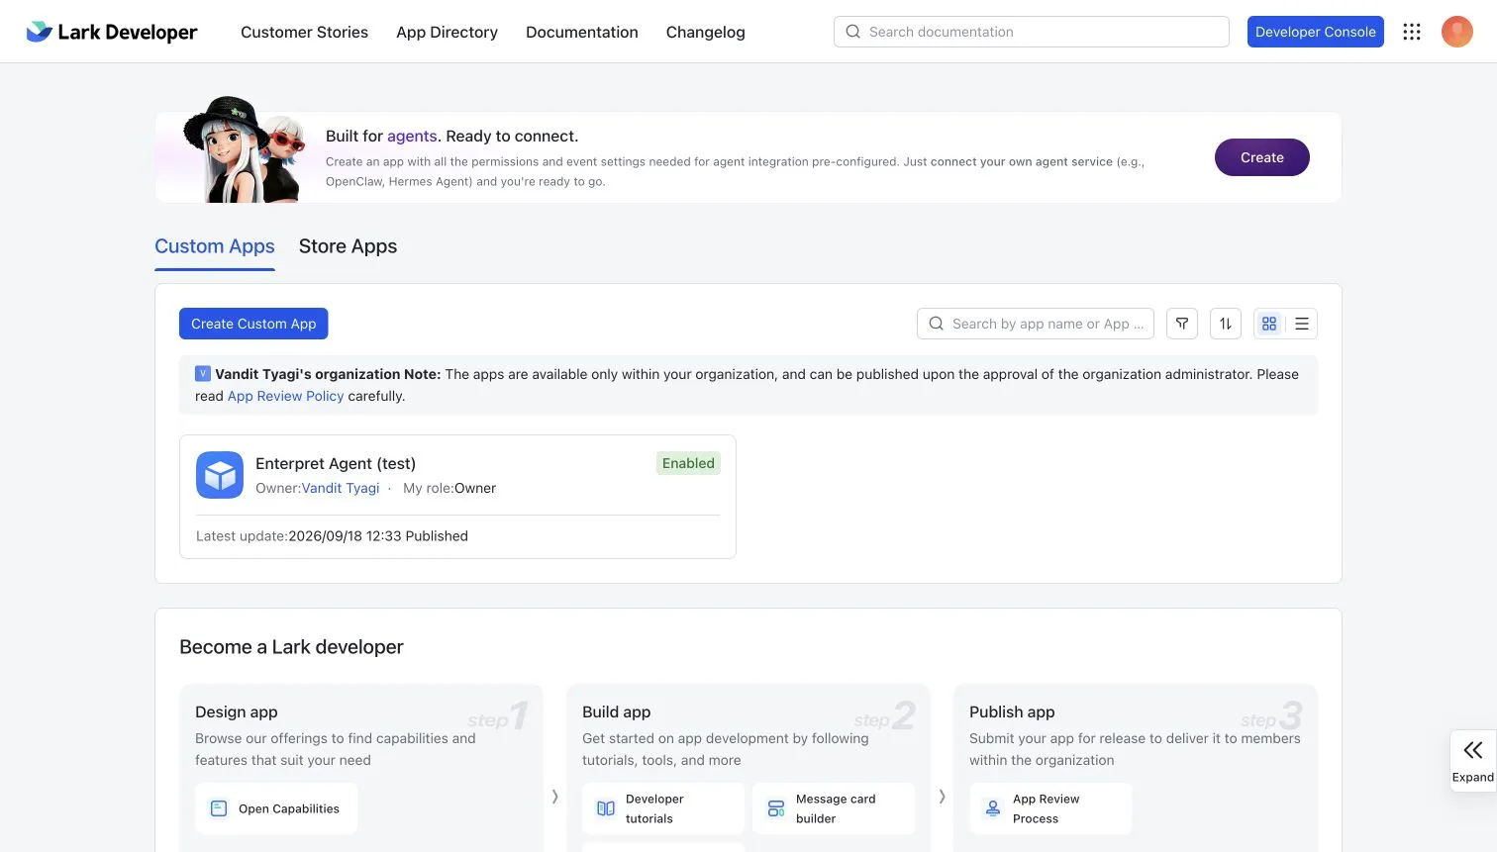The width and height of the screenshot is (1497, 852).
Task: Click the Vandit Tyagi owner link
Action: tap(341, 488)
